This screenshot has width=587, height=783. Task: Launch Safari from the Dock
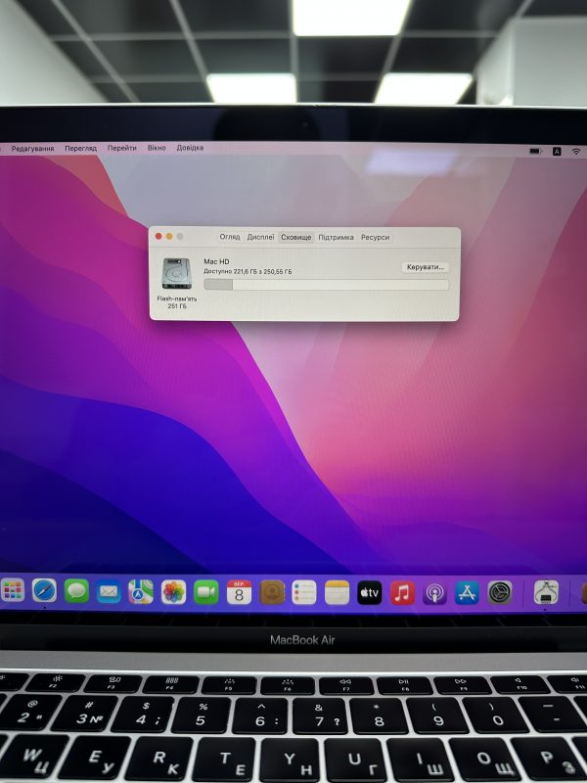click(x=44, y=591)
